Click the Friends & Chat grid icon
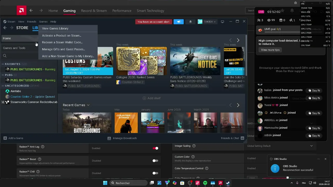 point(242,138)
